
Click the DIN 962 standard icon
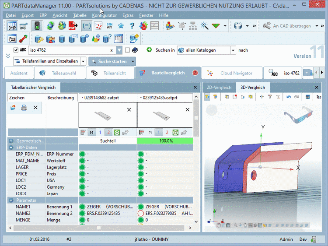(x=109, y=26)
